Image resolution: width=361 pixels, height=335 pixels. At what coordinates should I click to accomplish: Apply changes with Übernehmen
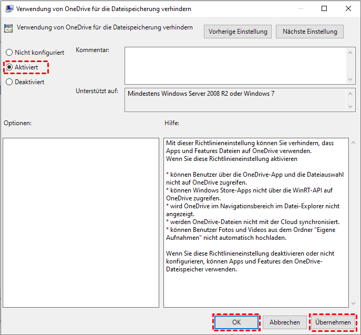tap(333, 322)
